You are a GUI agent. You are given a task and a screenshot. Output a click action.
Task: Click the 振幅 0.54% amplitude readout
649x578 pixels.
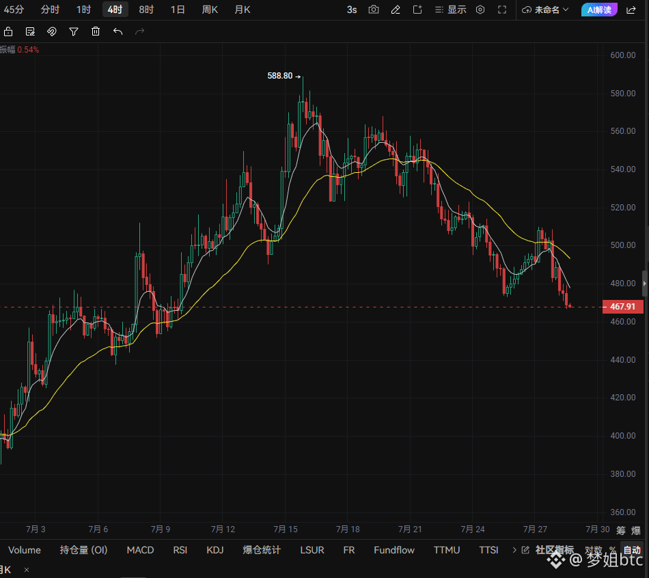[19, 50]
